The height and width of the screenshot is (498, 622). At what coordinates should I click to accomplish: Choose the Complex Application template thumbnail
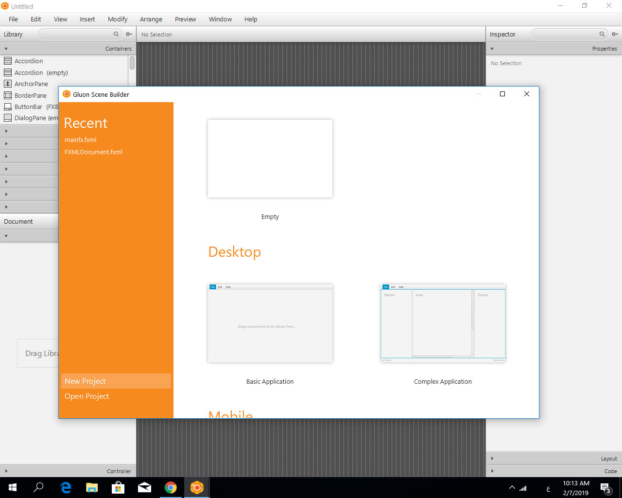coord(443,323)
